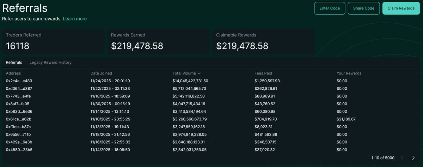Toggle the Total Volume sort chevron
The width and height of the screenshot is (423, 167).
click(x=199, y=73)
